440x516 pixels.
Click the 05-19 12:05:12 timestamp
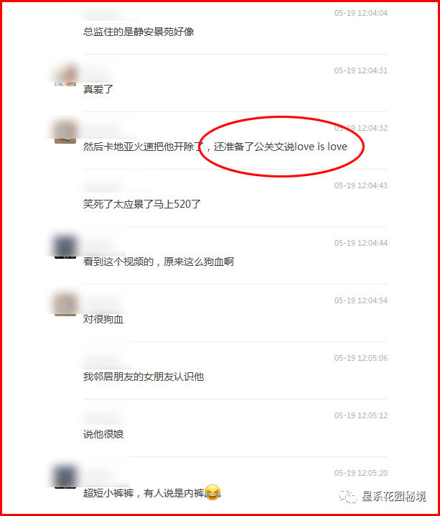tap(361, 415)
